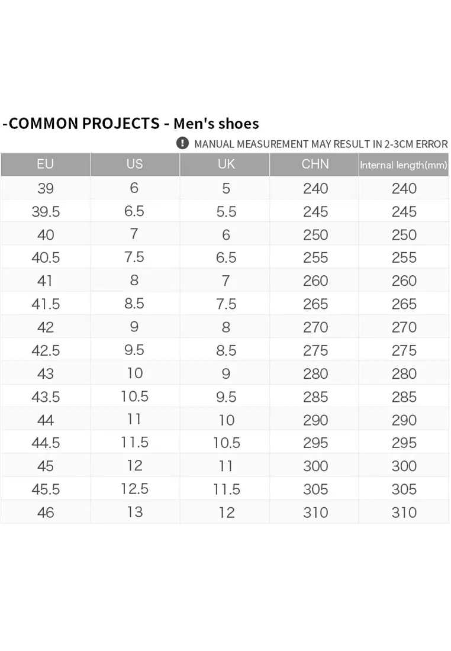
Task: Select EU size 42.5 cell
Action: [x=45, y=350]
